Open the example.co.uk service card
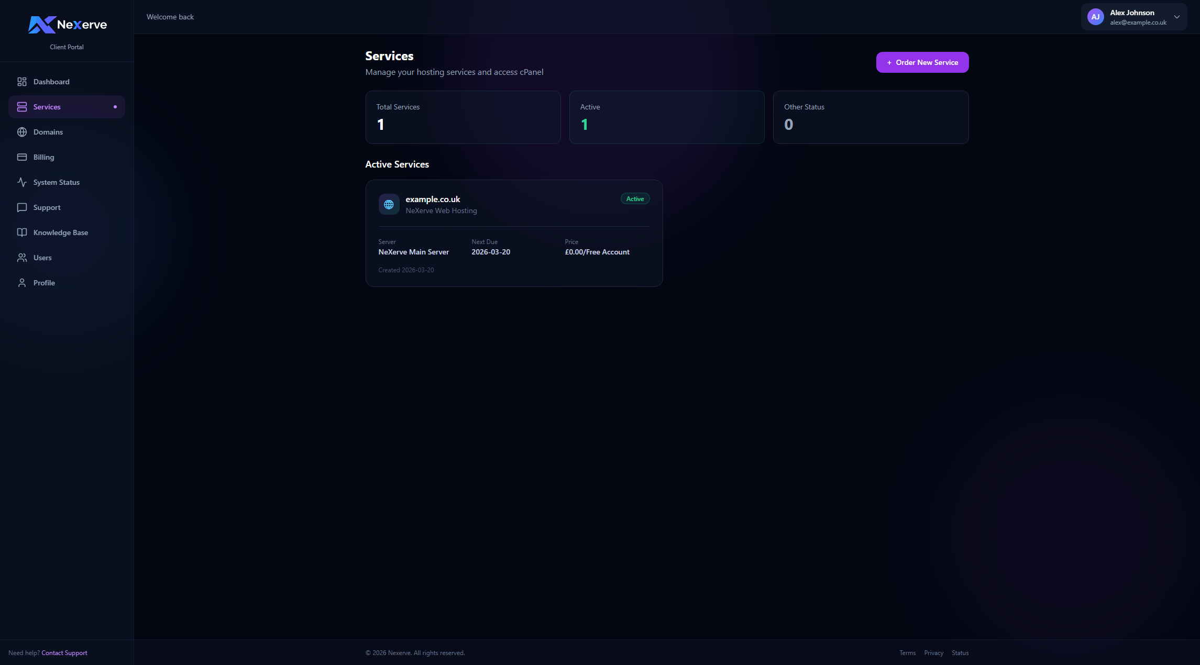Screen dimensions: 1200x665 [x=513, y=234]
